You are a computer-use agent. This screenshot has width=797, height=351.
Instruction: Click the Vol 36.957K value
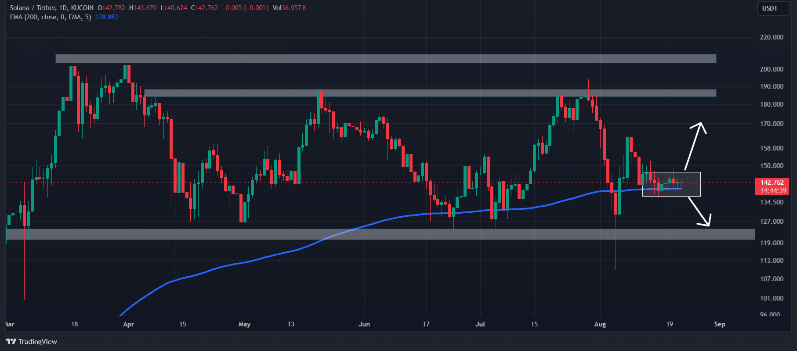point(290,8)
